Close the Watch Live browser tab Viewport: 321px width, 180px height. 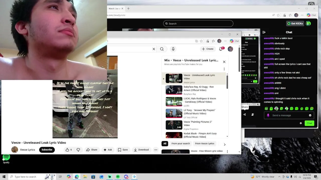tap(122, 8)
